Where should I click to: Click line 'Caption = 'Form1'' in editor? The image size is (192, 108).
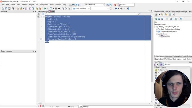click(x=58, y=24)
